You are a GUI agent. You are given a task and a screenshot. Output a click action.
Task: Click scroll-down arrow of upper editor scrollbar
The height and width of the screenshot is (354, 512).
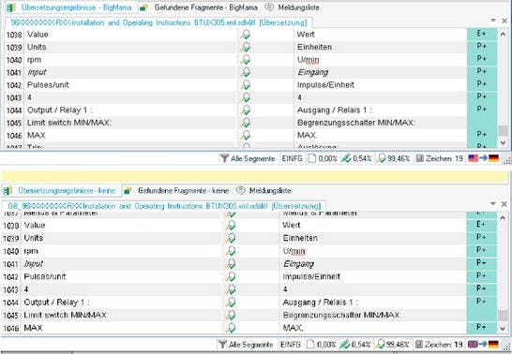pyautogui.click(x=503, y=142)
